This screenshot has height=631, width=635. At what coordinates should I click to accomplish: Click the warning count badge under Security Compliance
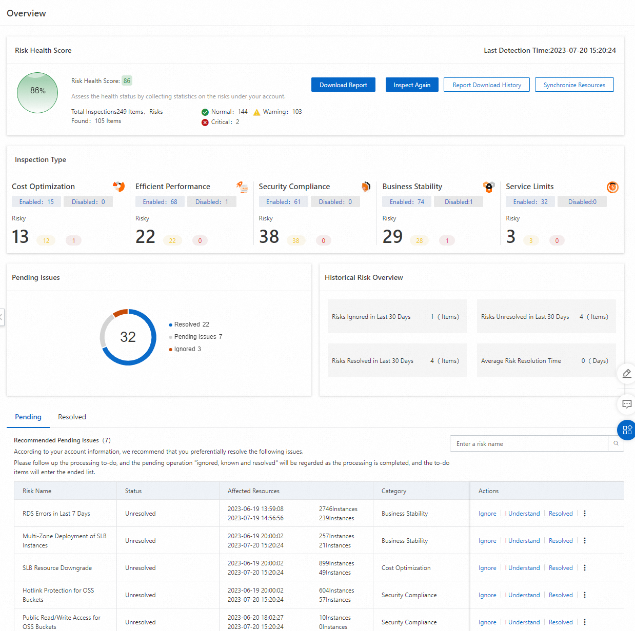296,241
